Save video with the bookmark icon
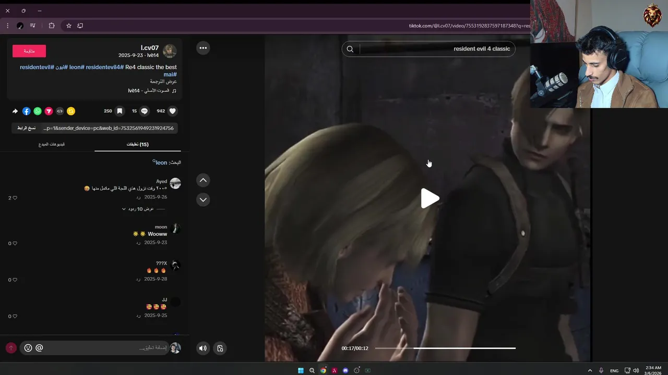The image size is (668, 375). click(120, 111)
